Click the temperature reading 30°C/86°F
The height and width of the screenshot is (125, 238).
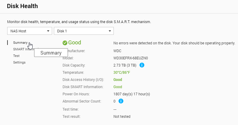[x=122, y=73]
